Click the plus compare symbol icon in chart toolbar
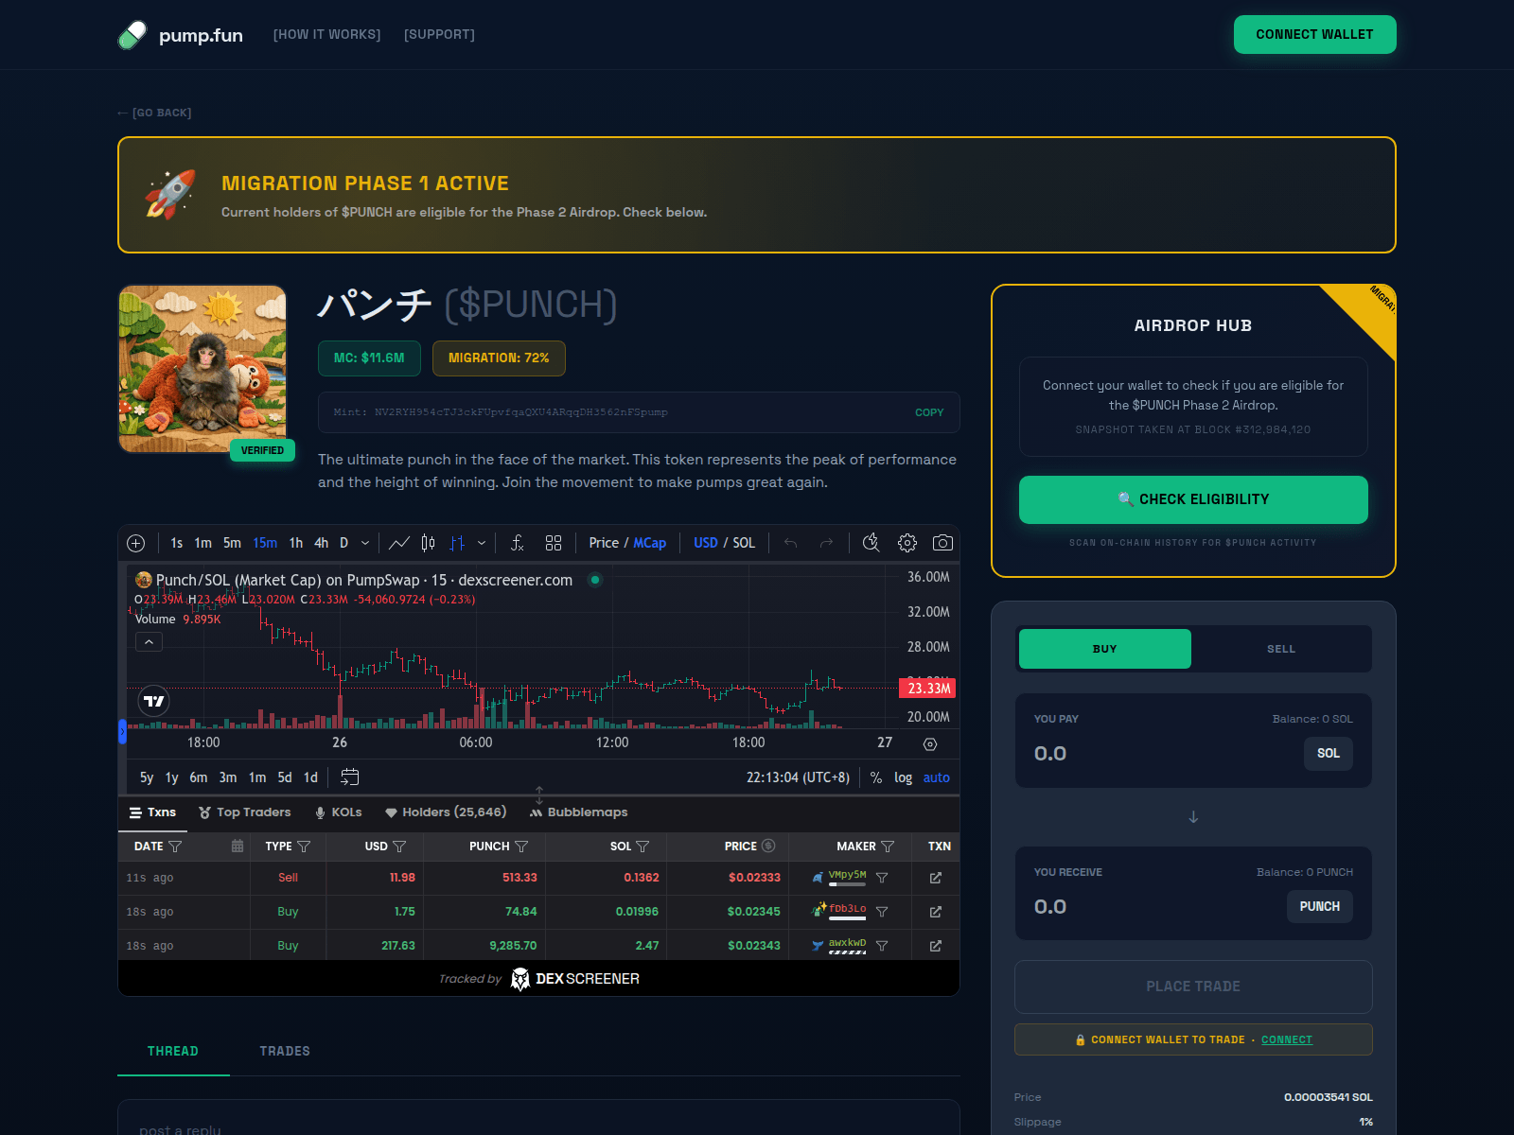This screenshot has height=1135, width=1514. pyautogui.click(x=136, y=543)
